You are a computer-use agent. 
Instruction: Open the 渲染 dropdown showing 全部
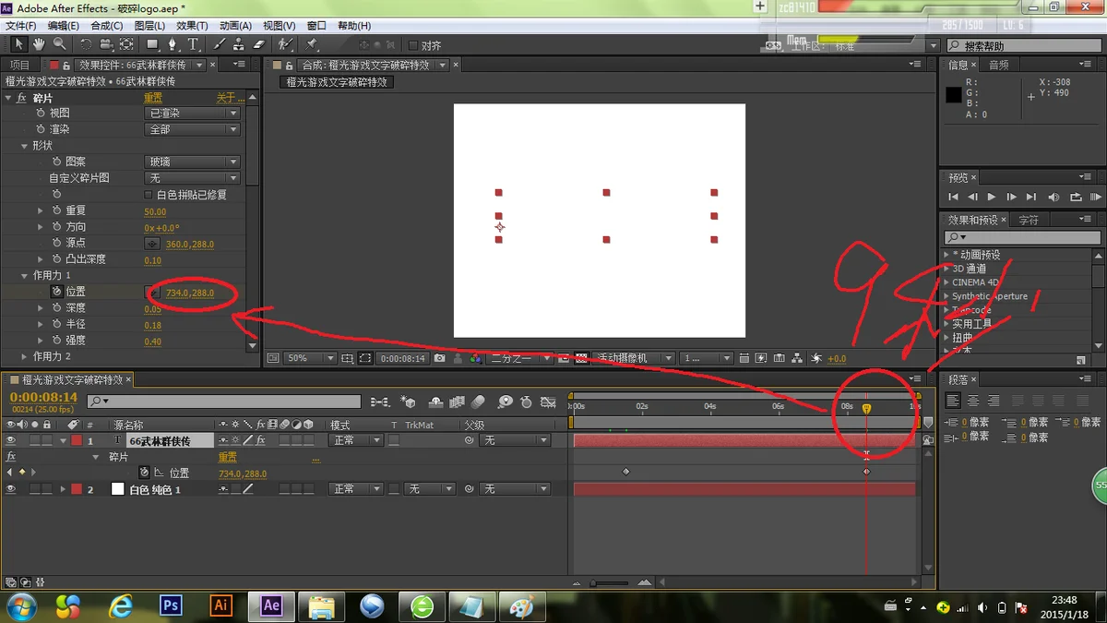[x=193, y=129]
